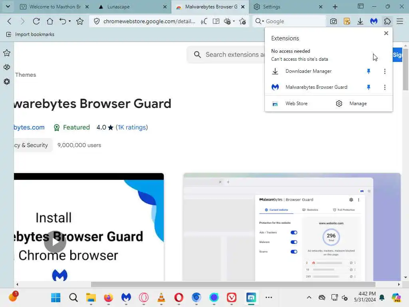Click the Sign in button
The height and width of the screenshot is (307, 409).
pyautogui.click(x=397, y=55)
